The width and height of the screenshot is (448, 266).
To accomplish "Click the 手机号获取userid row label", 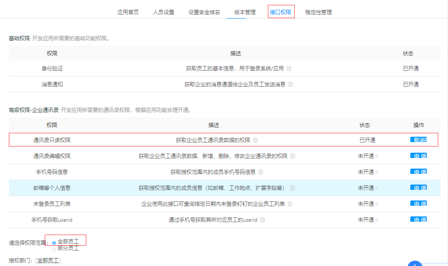I will pos(52,220).
